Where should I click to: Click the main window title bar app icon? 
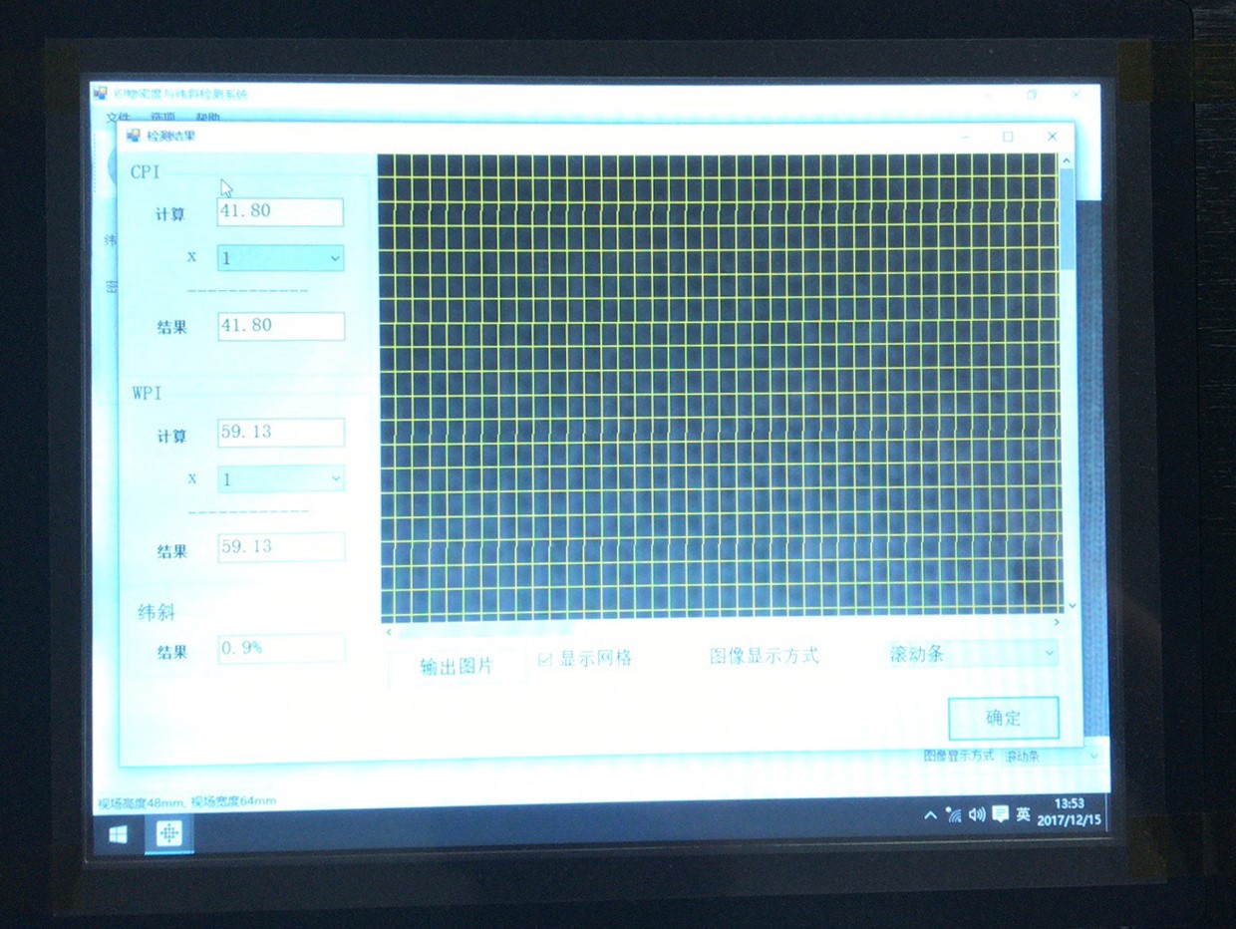coord(101,94)
